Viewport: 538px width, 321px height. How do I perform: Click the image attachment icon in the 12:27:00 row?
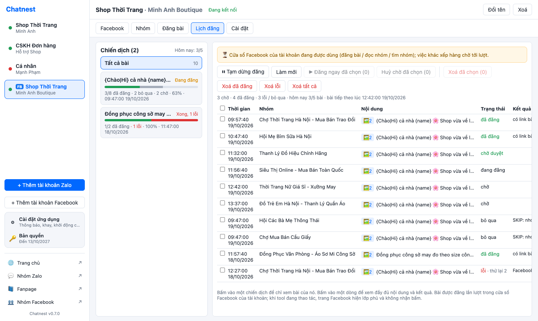pyautogui.click(x=367, y=272)
